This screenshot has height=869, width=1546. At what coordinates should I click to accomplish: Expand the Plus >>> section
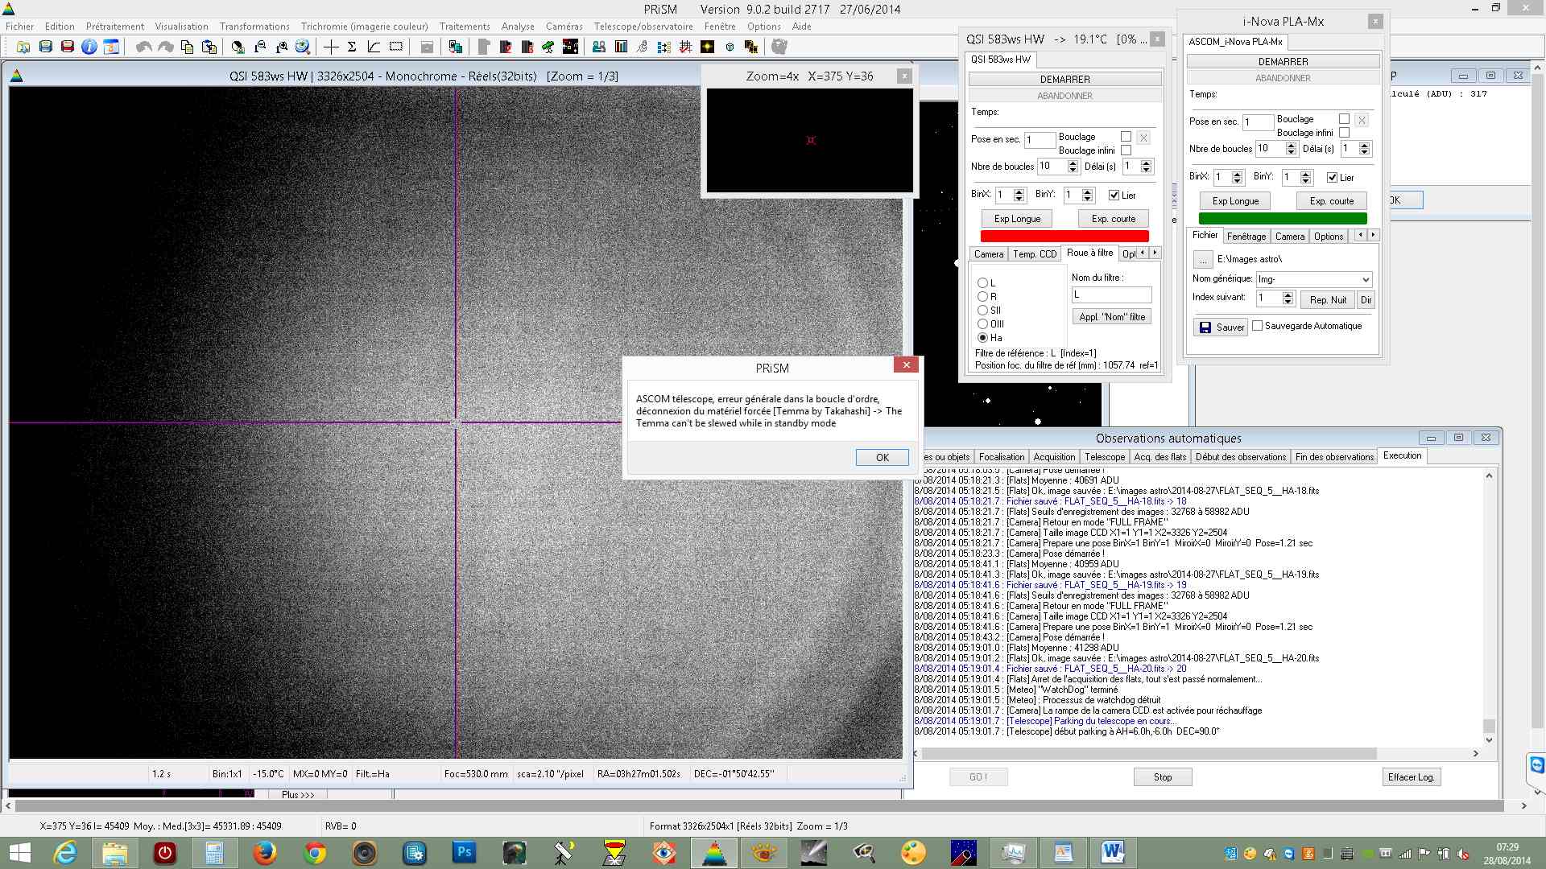click(x=298, y=794)
